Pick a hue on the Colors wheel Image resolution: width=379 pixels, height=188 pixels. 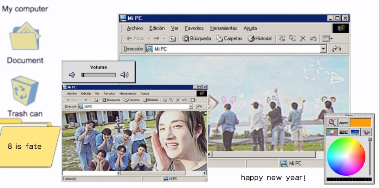(346, 157)
